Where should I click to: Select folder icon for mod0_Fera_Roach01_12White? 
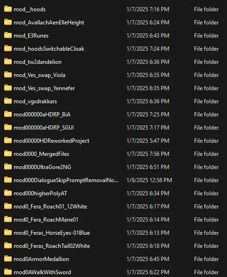click(x=8, y=206)
